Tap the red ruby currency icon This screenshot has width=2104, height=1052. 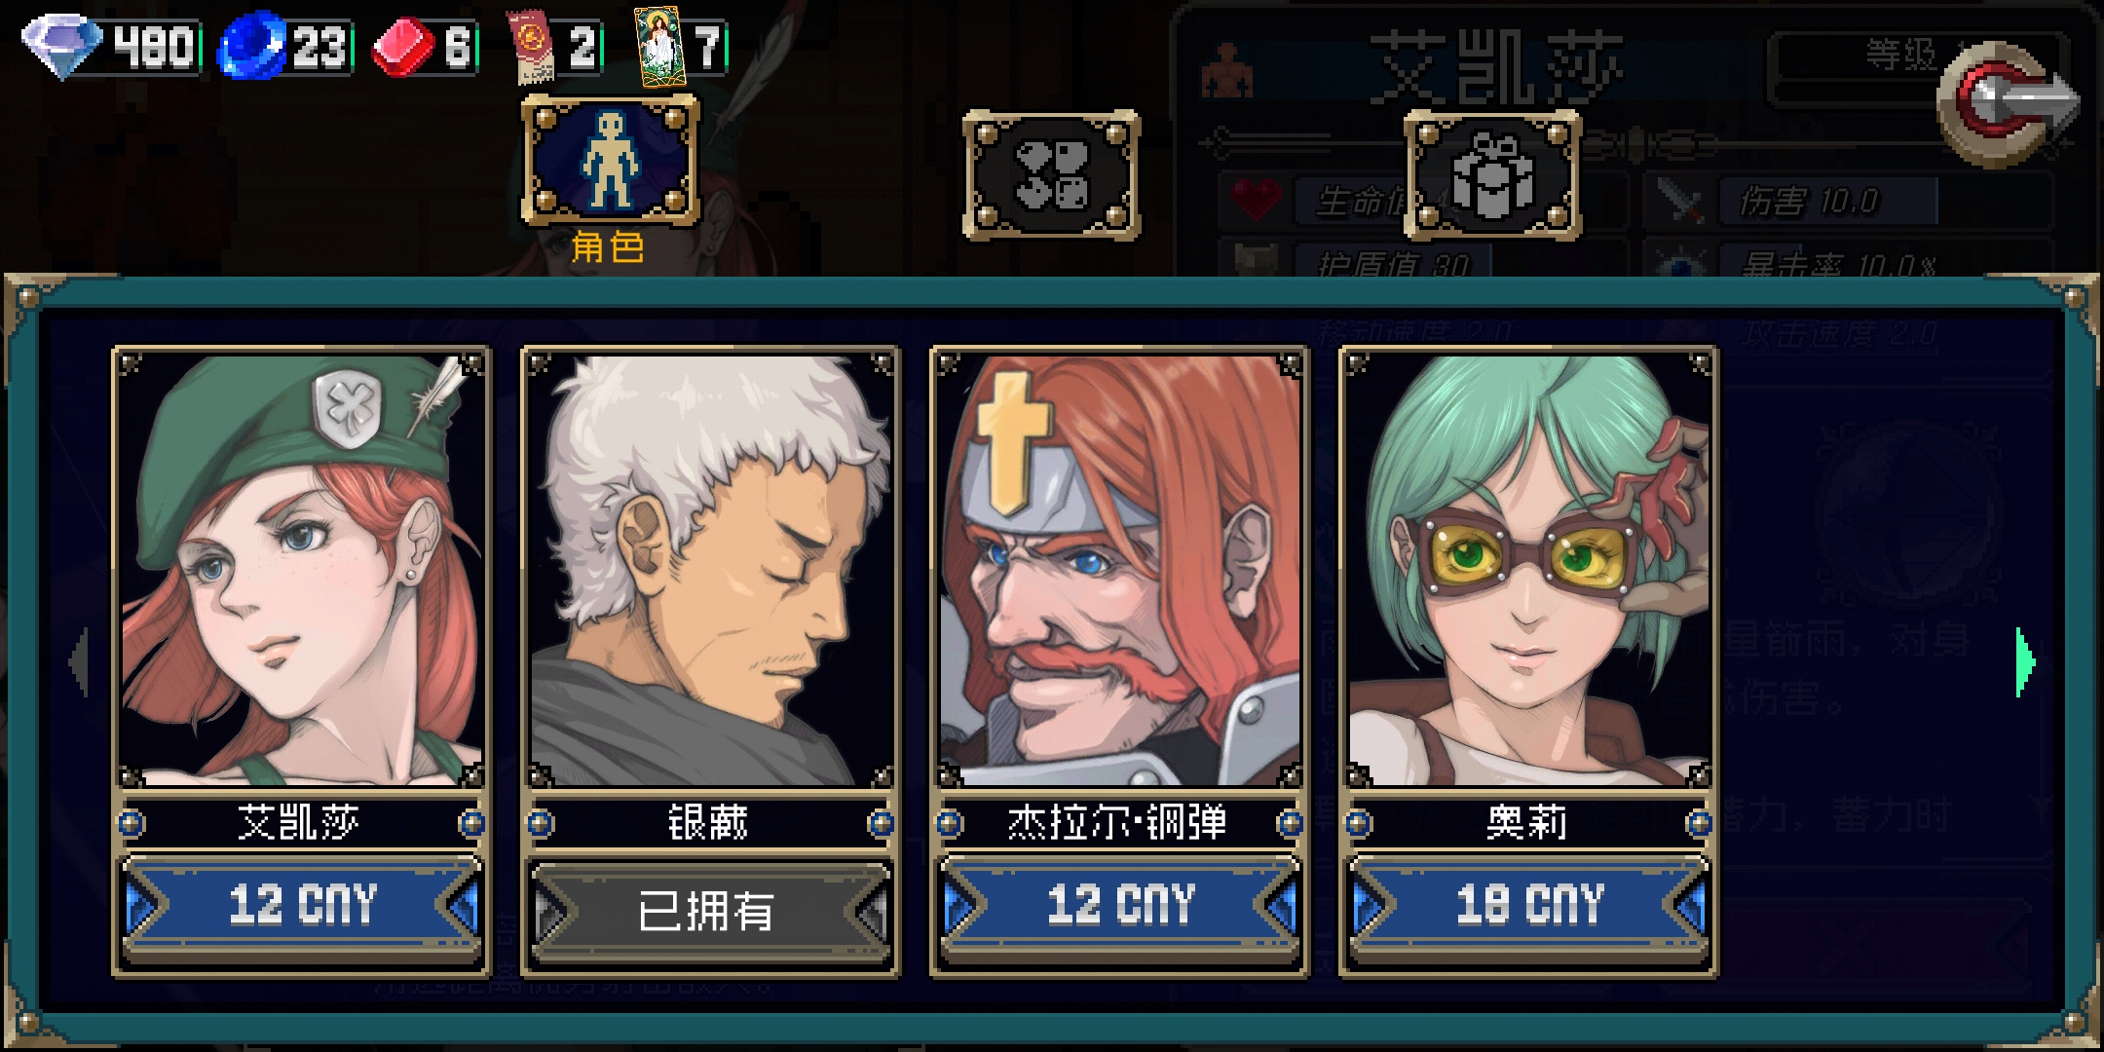(405, 46)
